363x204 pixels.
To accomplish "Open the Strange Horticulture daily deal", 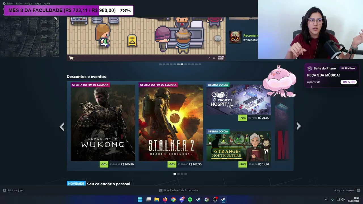I will click(x=239, y=146).
